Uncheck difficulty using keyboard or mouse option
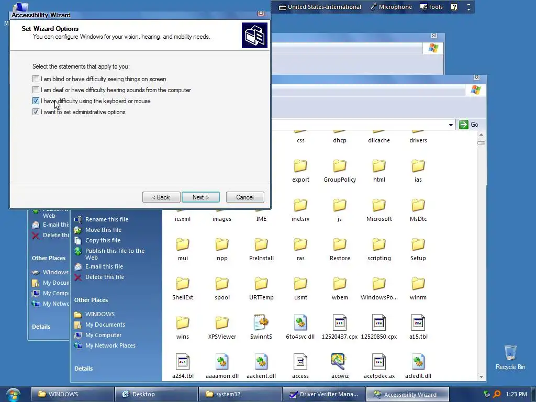The height and width of the screenshot is (402, 536). tap(36, 101)
